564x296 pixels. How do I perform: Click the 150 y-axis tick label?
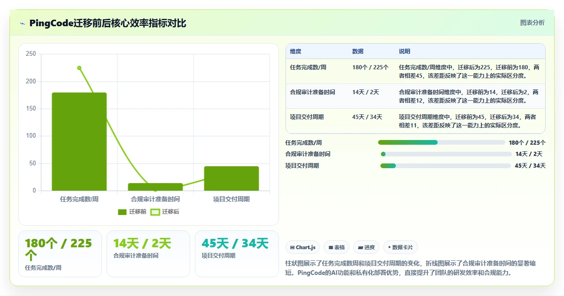click(31, 109)
